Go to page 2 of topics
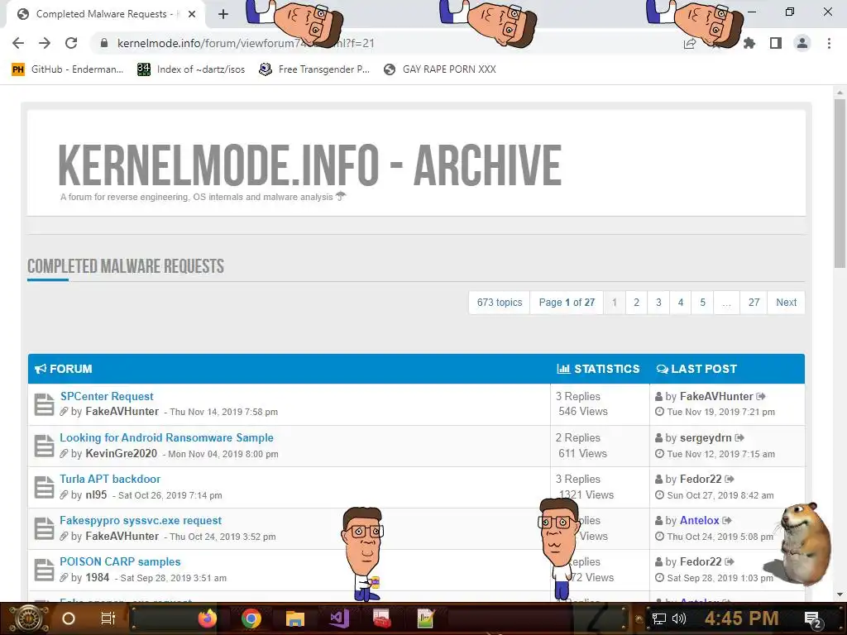Screen dimensions: 847x635 click(x=636, y=303)
